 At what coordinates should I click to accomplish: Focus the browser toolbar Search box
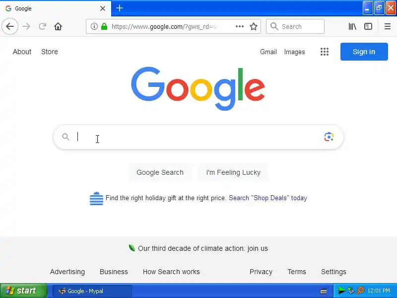pos(295,26)
